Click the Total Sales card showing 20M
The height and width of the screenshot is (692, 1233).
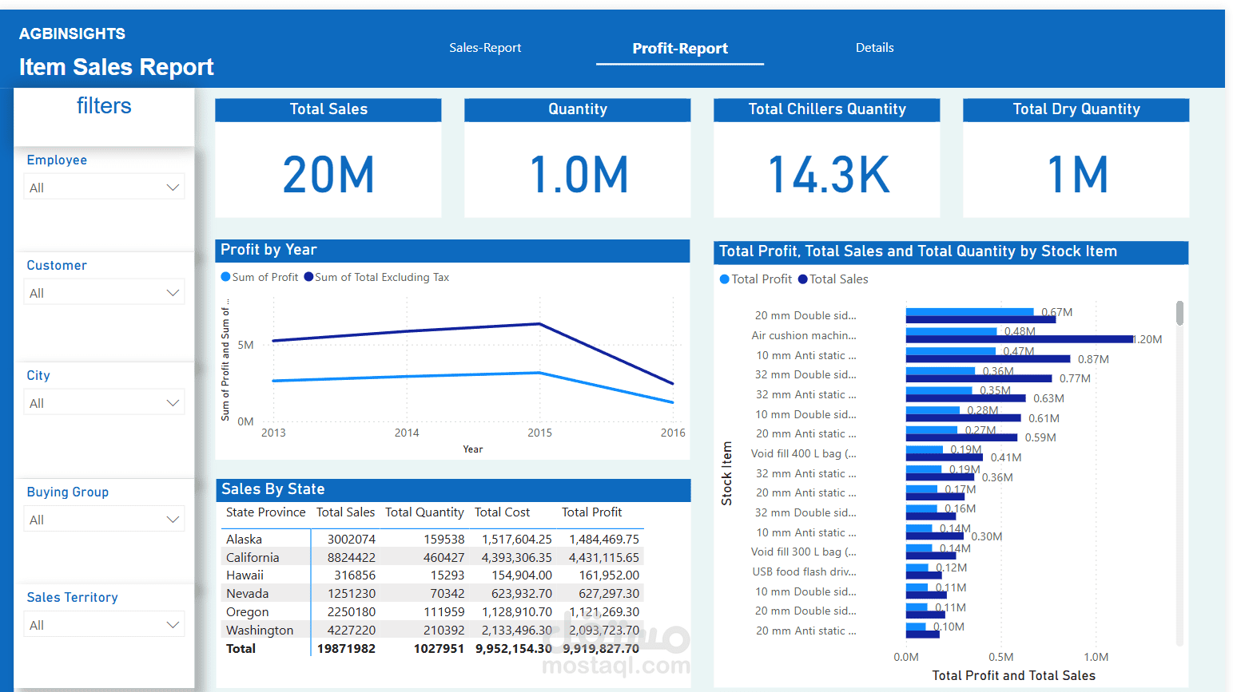pyautogui.click(x=328, y=158)
